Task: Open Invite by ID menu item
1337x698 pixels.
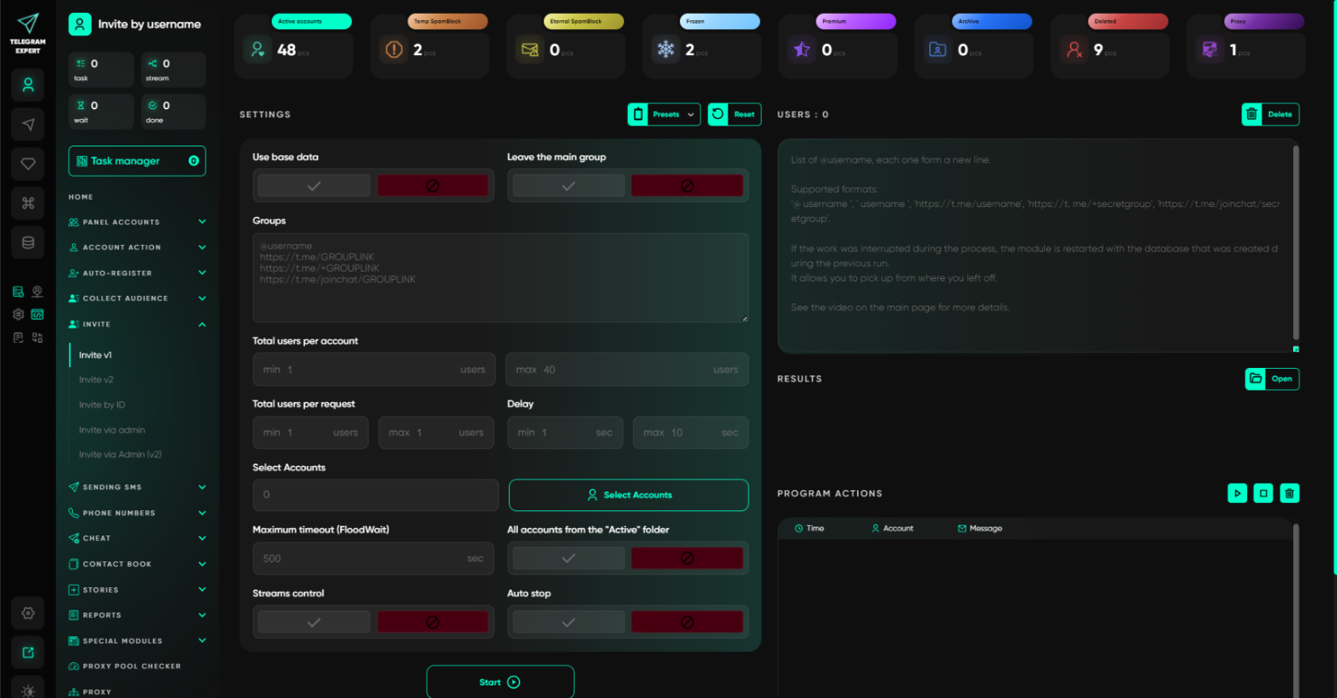Action: (x=102, y=404)
